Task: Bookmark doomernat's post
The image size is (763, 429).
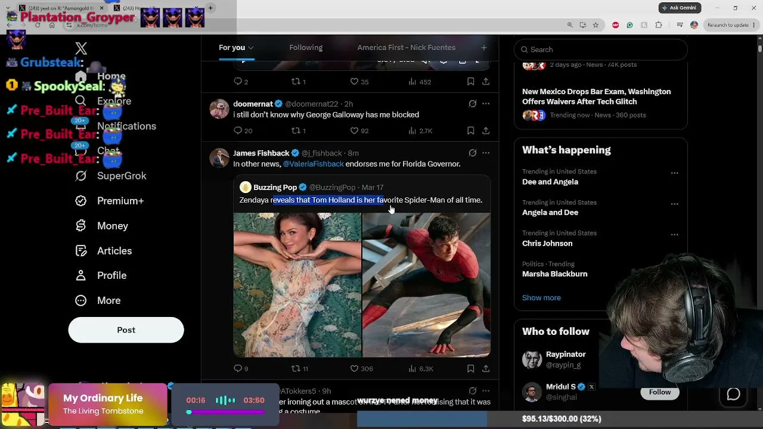Action: [x=471, y=130]
